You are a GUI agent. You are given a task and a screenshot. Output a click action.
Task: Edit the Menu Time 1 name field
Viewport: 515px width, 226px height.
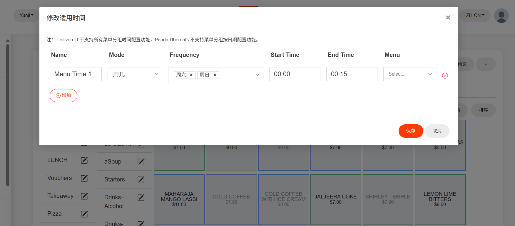pyautogui.click(x=76, y=74)
